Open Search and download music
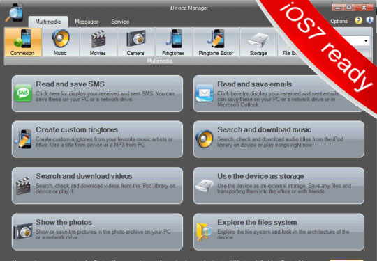Screen dimensions: 377x261 pyautogui.click(x=279, y=139)
